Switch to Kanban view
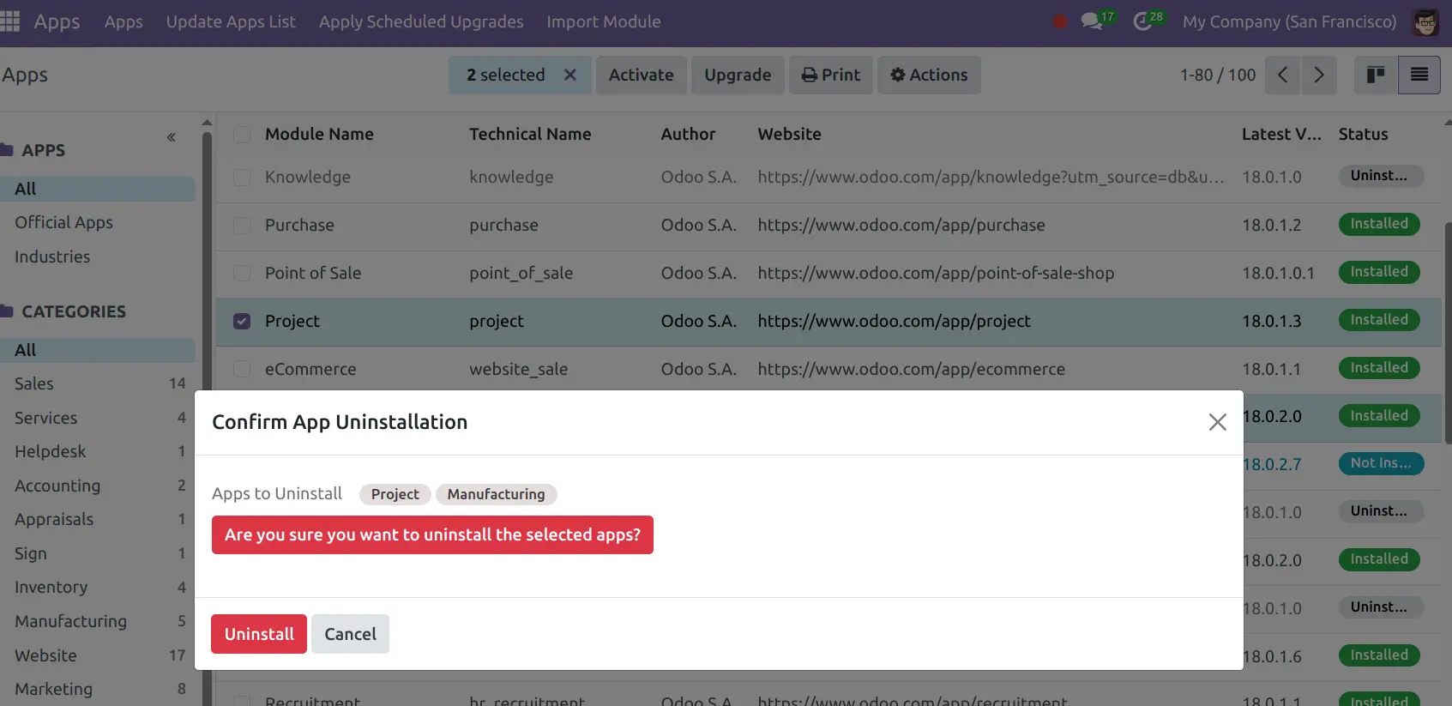This screenshot has height=706, width=1452. tap(1376, 75)
